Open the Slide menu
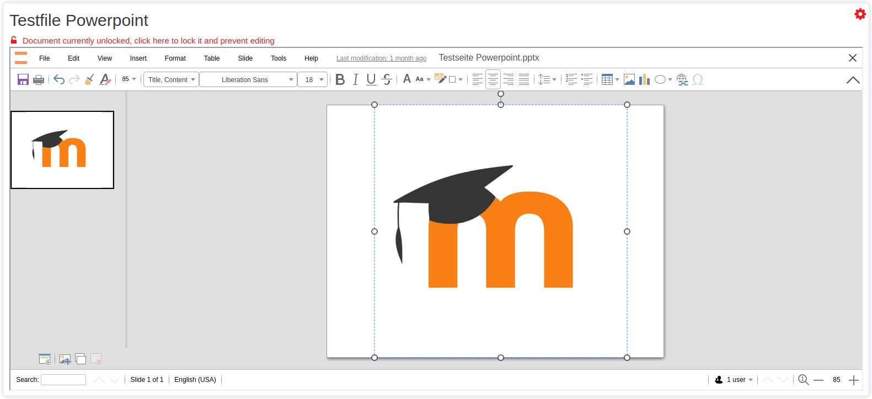The image size is (872, 399). pos(245,58)
